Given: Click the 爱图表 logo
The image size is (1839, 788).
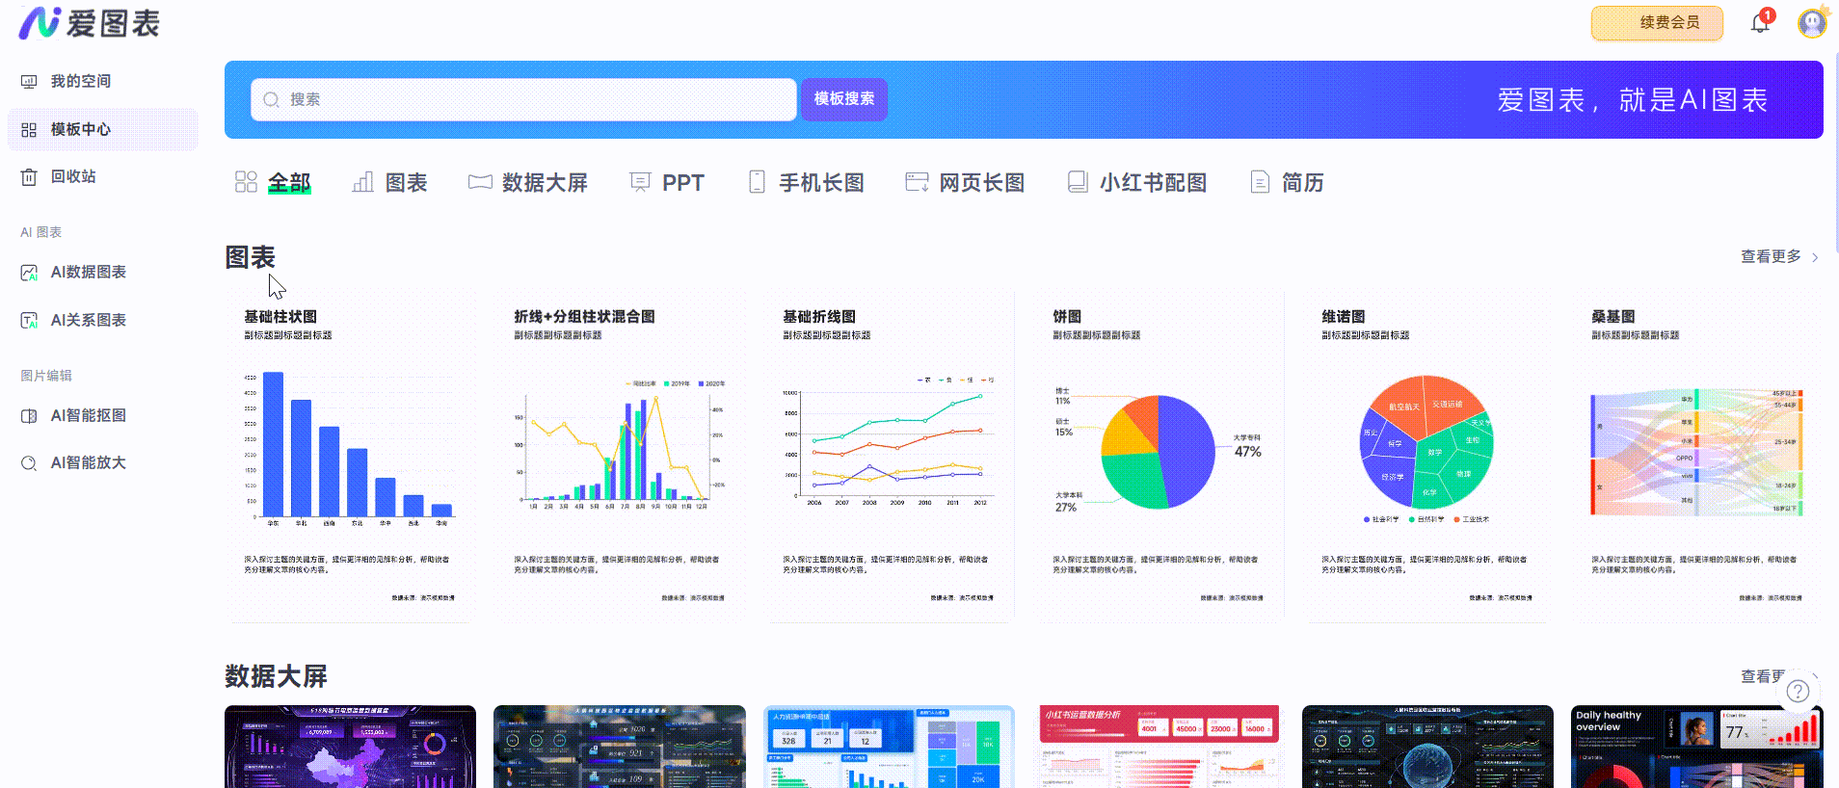Looking at the screenshot, I should click(90, 23).
